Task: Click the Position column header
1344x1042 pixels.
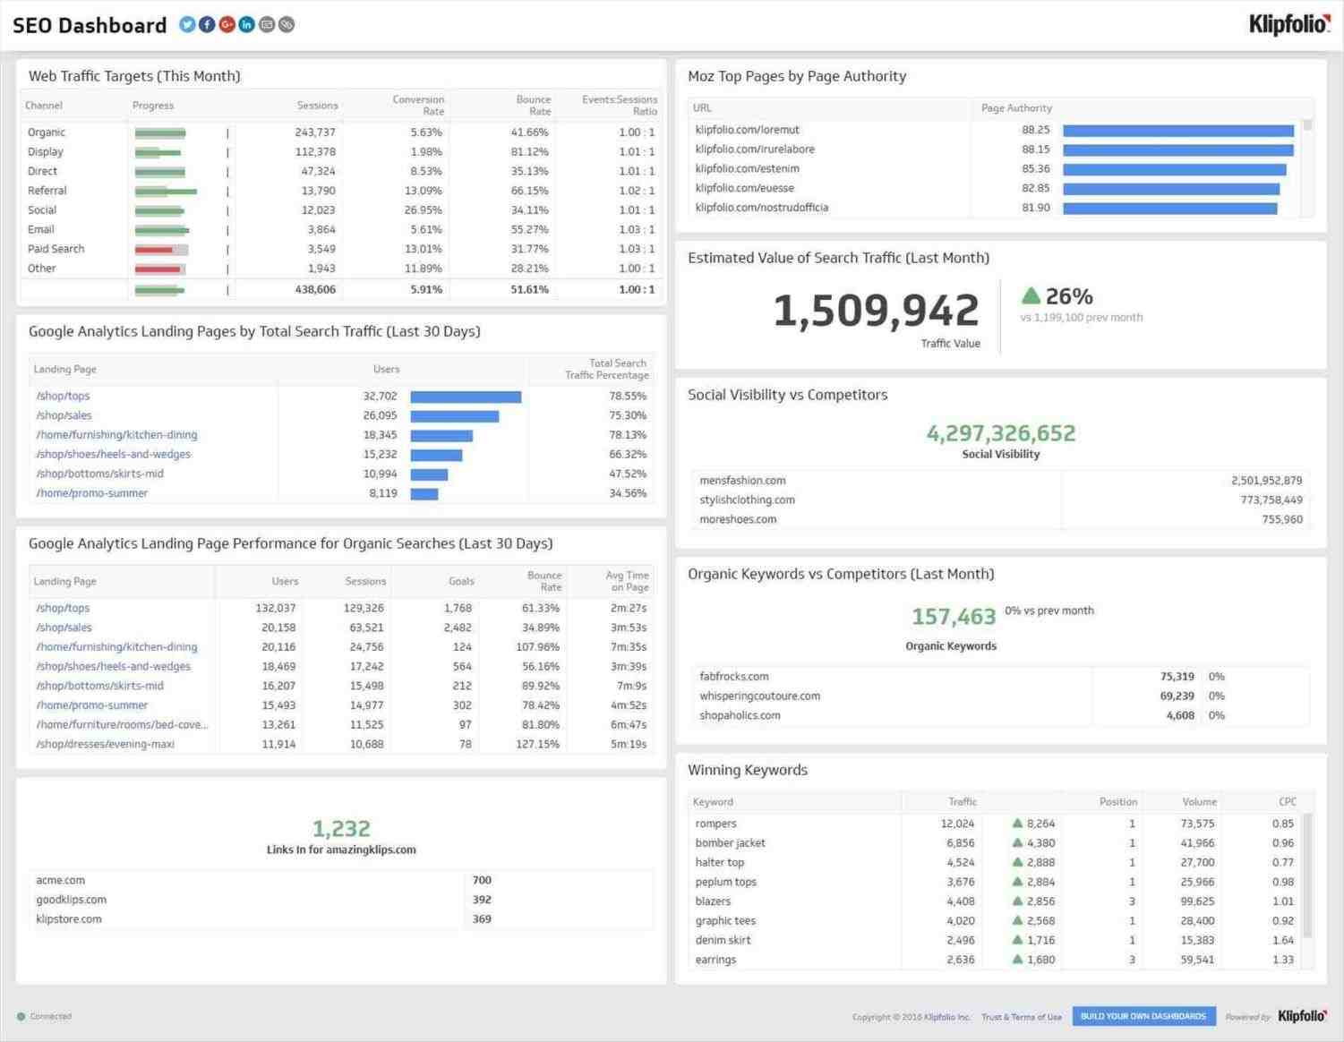Action: [x=1118, y=801]
